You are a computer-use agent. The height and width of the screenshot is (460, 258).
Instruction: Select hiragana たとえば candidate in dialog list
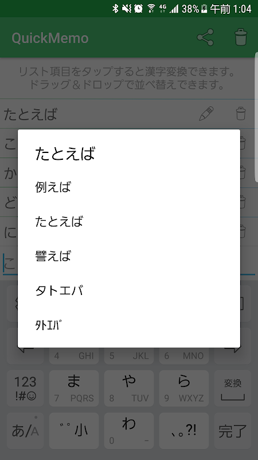[x=128, y=221]
